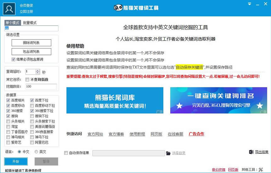Viewport: 271px width, 173px height.
Task: Toggle 自动保存结果 checkbox
Action: (x=66, y=153)
